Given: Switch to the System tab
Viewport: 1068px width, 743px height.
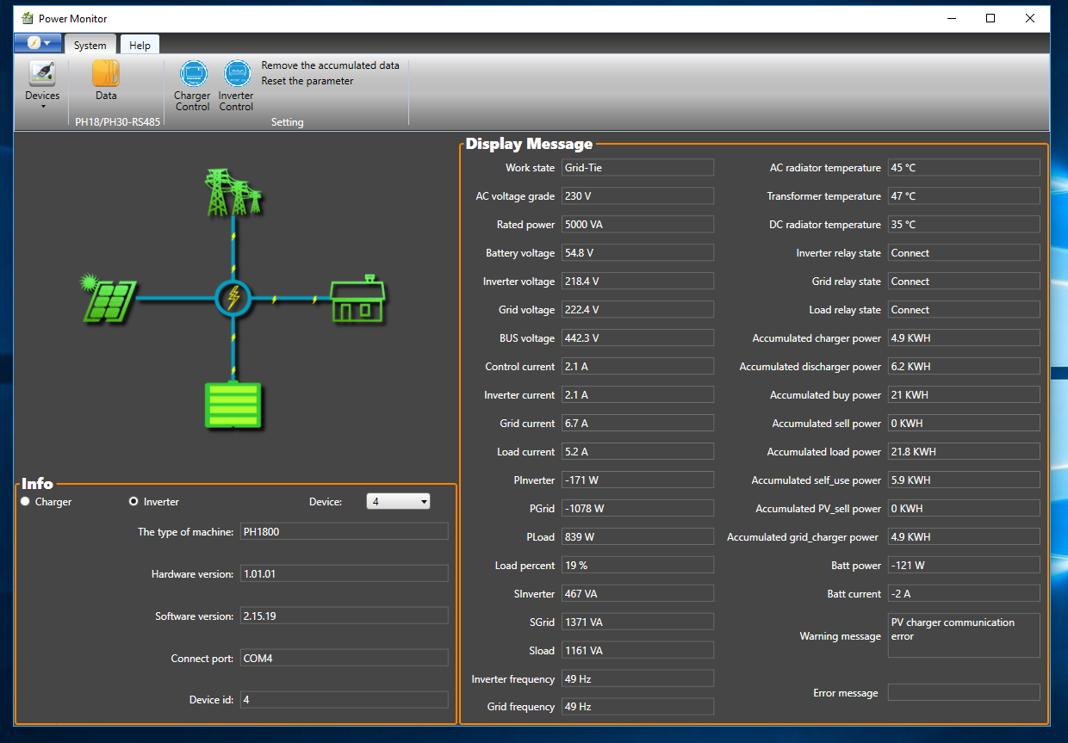Looking at the screenshot, I should click(x=90, y=44).
